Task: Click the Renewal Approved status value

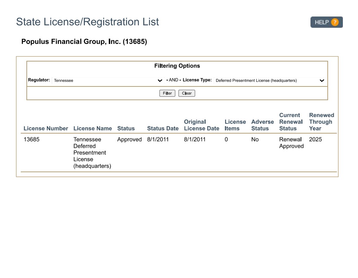Action: [x=291, y=143]
